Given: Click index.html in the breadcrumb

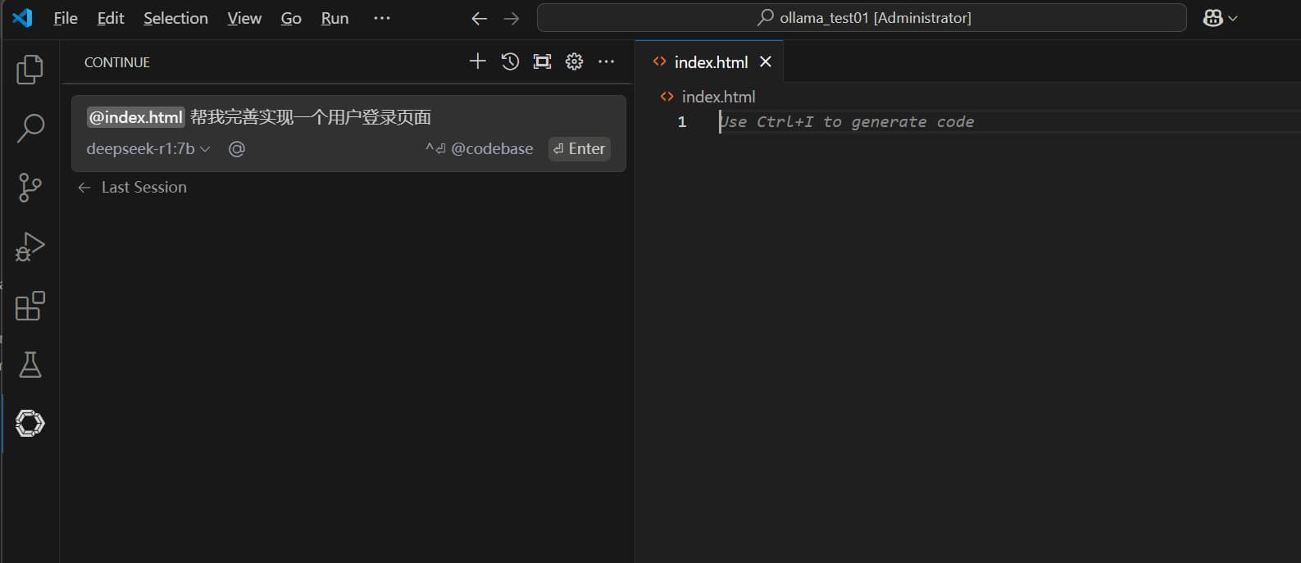Looking at the screenshot, I should click(718, 97).
